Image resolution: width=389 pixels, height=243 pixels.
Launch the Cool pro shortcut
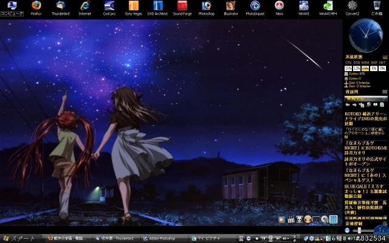[109, 8]
